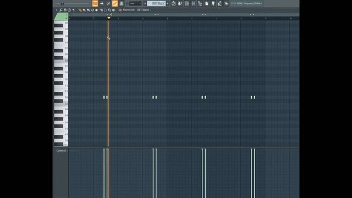This screenshot has height=198, width=352.
Task: Click the C6 piano key
Action: point(61,61)
